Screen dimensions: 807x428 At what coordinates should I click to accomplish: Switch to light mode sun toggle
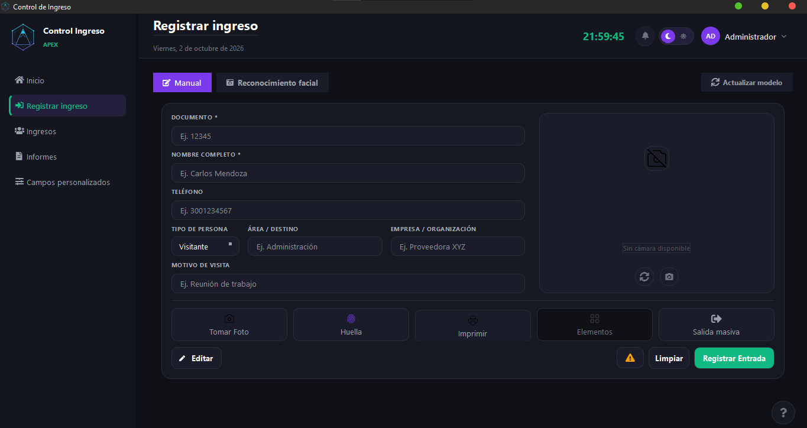683,36
